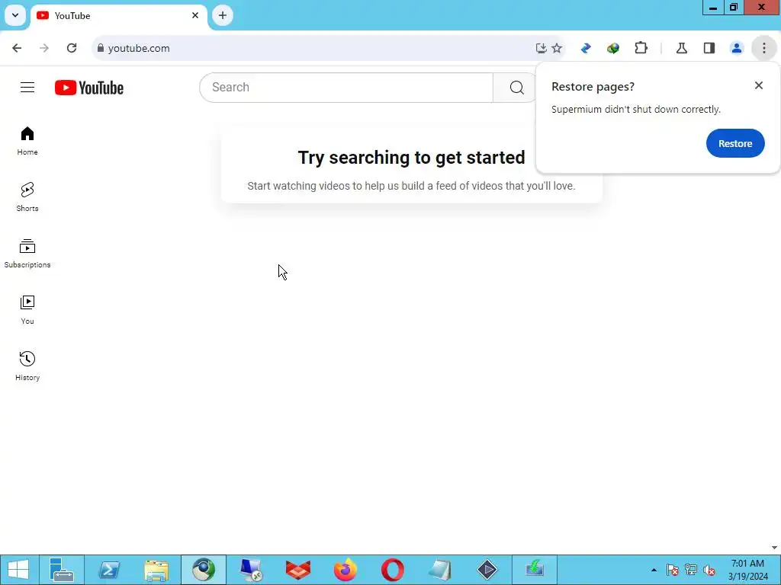The height and width of the screenshot is (585, 781).
Task: Click the muted volume tray icon
Action: click(x=709, y=570)
